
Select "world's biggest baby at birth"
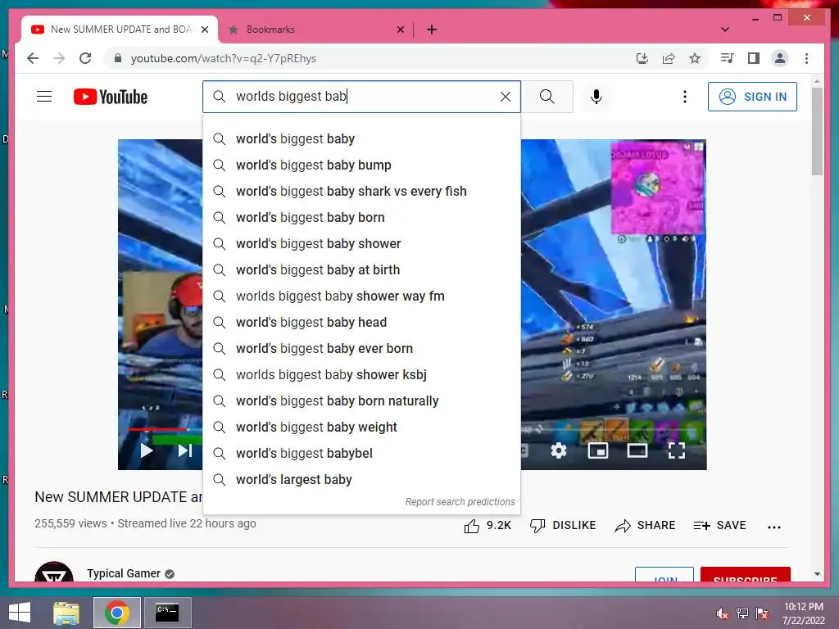pos(361,270)
